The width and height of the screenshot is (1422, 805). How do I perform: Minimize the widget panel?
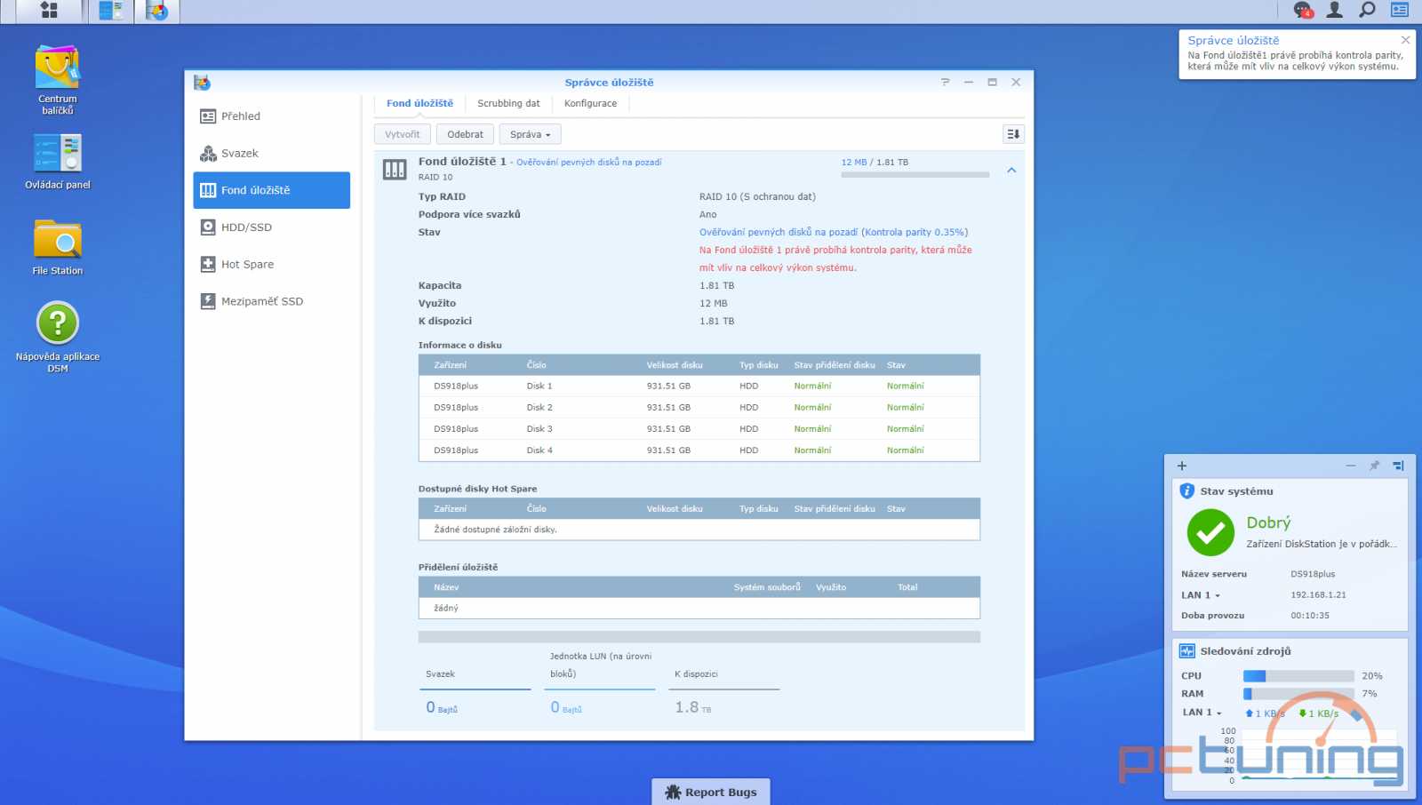pyautogui.click(x=1351, y=466)
